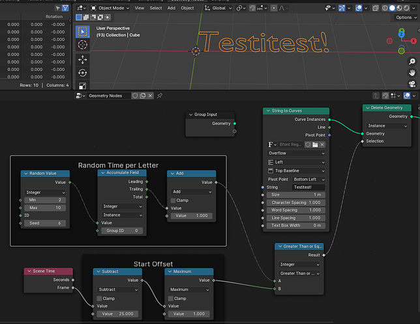Switch to rendered shading mode

(x=406, y=8)
